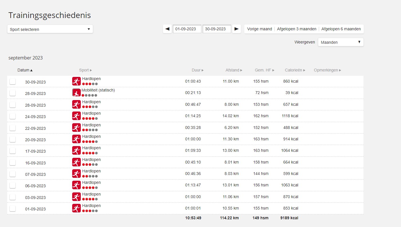Viewport: 401px width, 227px height.
Task: Click the running icon for 01-09-2023
Action: click(76, 208)
